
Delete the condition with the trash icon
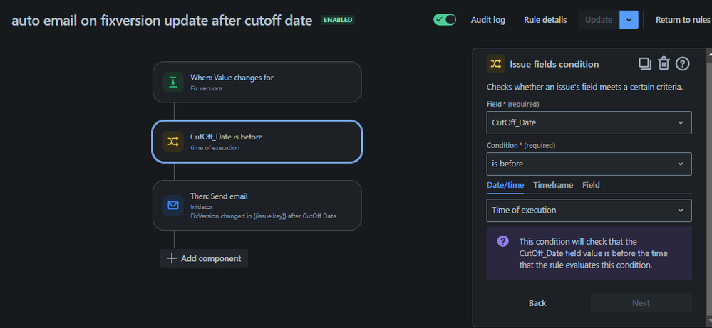[664, 64]
